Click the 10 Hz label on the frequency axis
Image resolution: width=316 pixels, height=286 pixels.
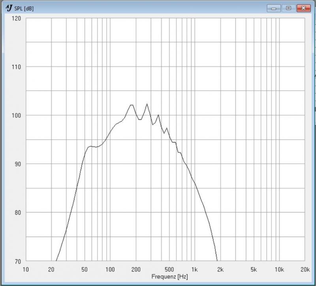tap(26, 270)
